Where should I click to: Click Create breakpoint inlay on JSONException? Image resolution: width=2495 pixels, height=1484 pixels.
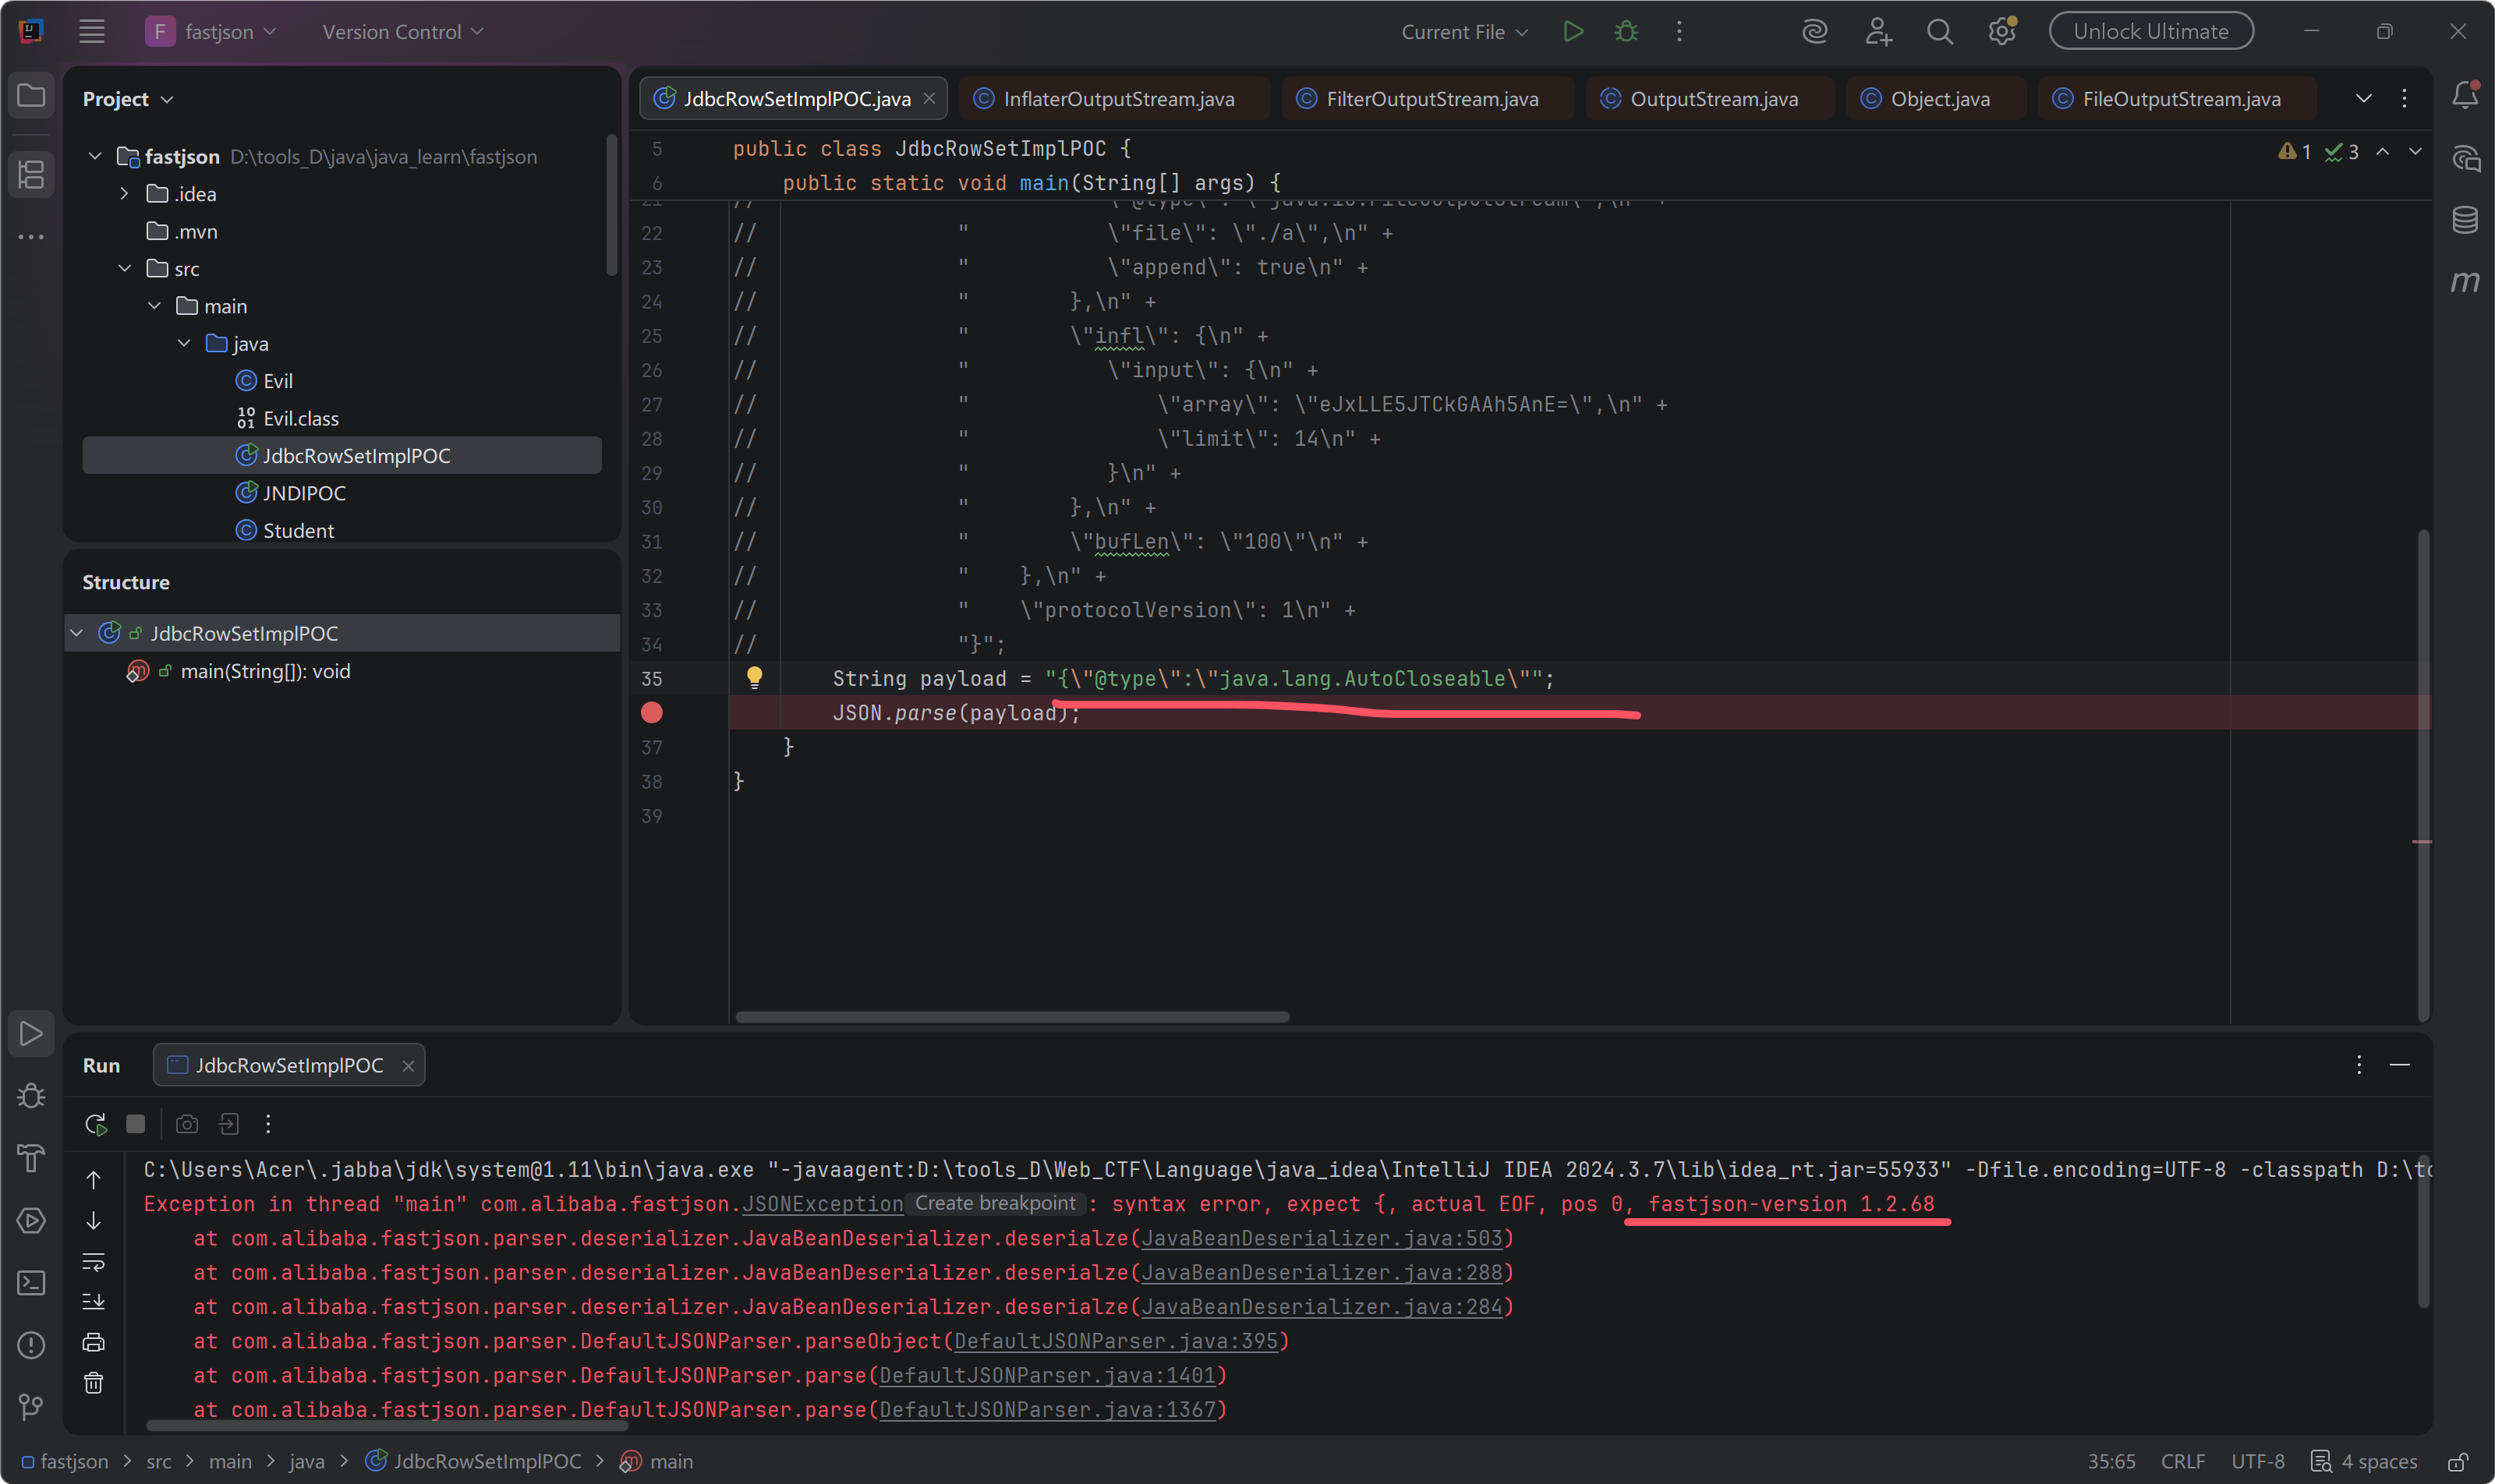pos(996,1204)
